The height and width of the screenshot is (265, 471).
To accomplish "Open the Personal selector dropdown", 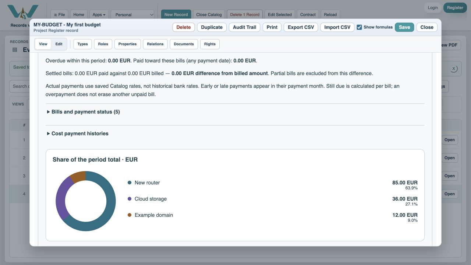I will click(x=132, y=15).
